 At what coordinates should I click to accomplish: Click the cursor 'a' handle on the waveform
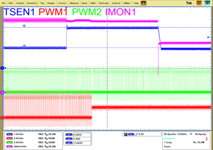pos(24,26)
